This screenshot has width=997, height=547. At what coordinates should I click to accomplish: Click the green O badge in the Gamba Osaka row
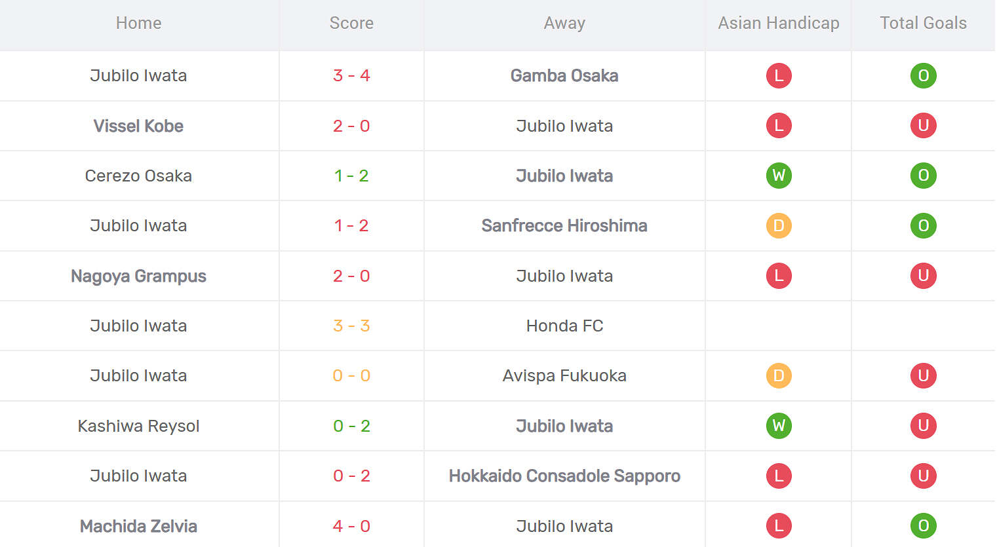923,75
